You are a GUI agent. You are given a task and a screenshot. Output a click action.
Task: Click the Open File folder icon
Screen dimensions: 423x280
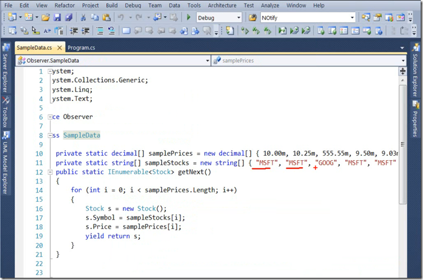point(45,18)
